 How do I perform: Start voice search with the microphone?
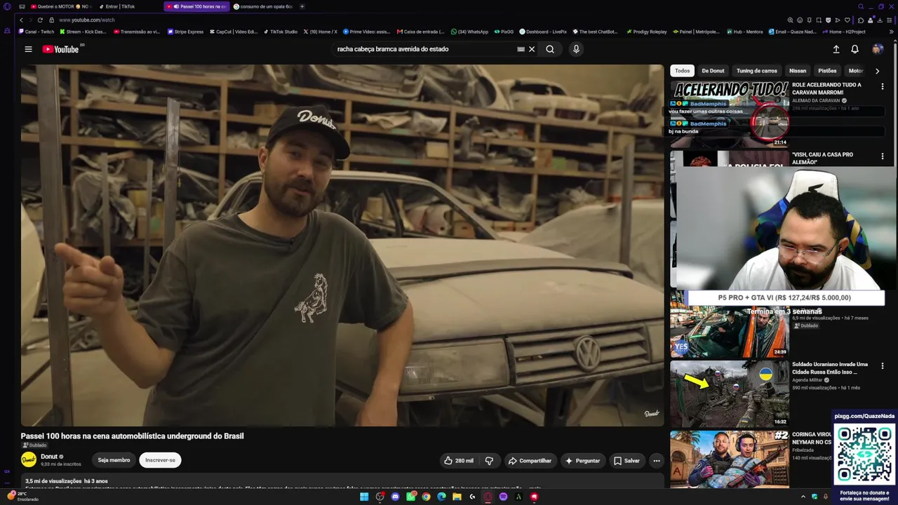click(576, 49)
